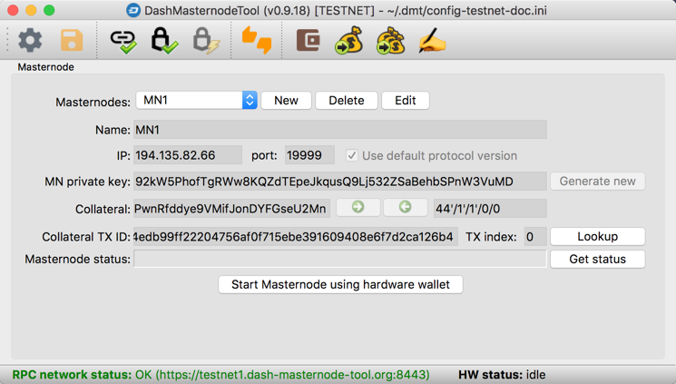Convert collateral address to BIP32 path arrow

(358, 208)
